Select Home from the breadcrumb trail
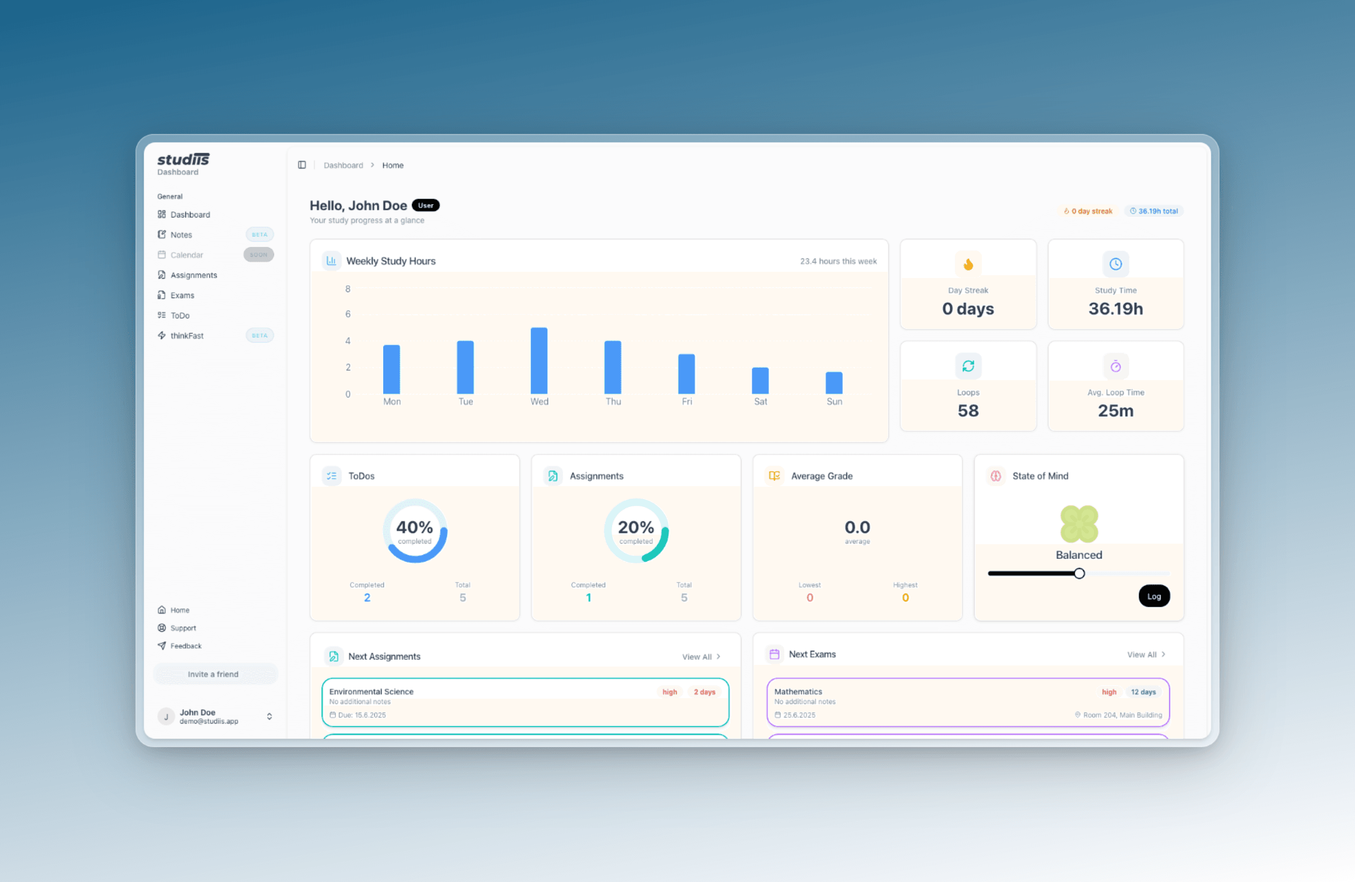This screenshot has height=882, width=1355. 393,165
